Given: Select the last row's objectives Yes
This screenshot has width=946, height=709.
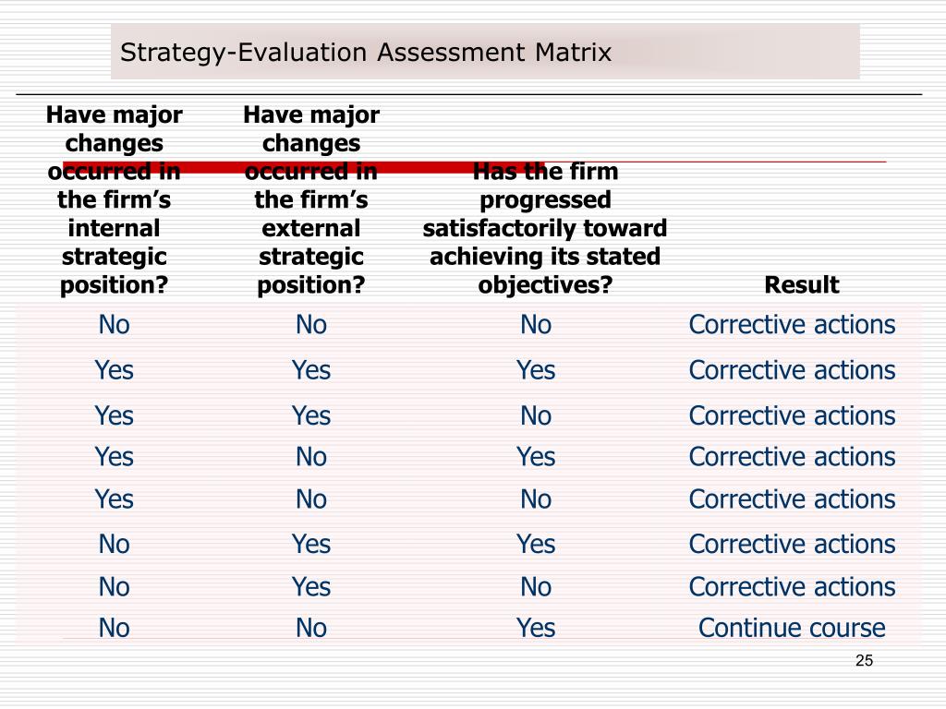Looking at the screenshot, I should (x=536, y=628).
